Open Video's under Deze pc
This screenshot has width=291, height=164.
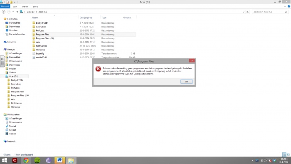pos(12,72)
